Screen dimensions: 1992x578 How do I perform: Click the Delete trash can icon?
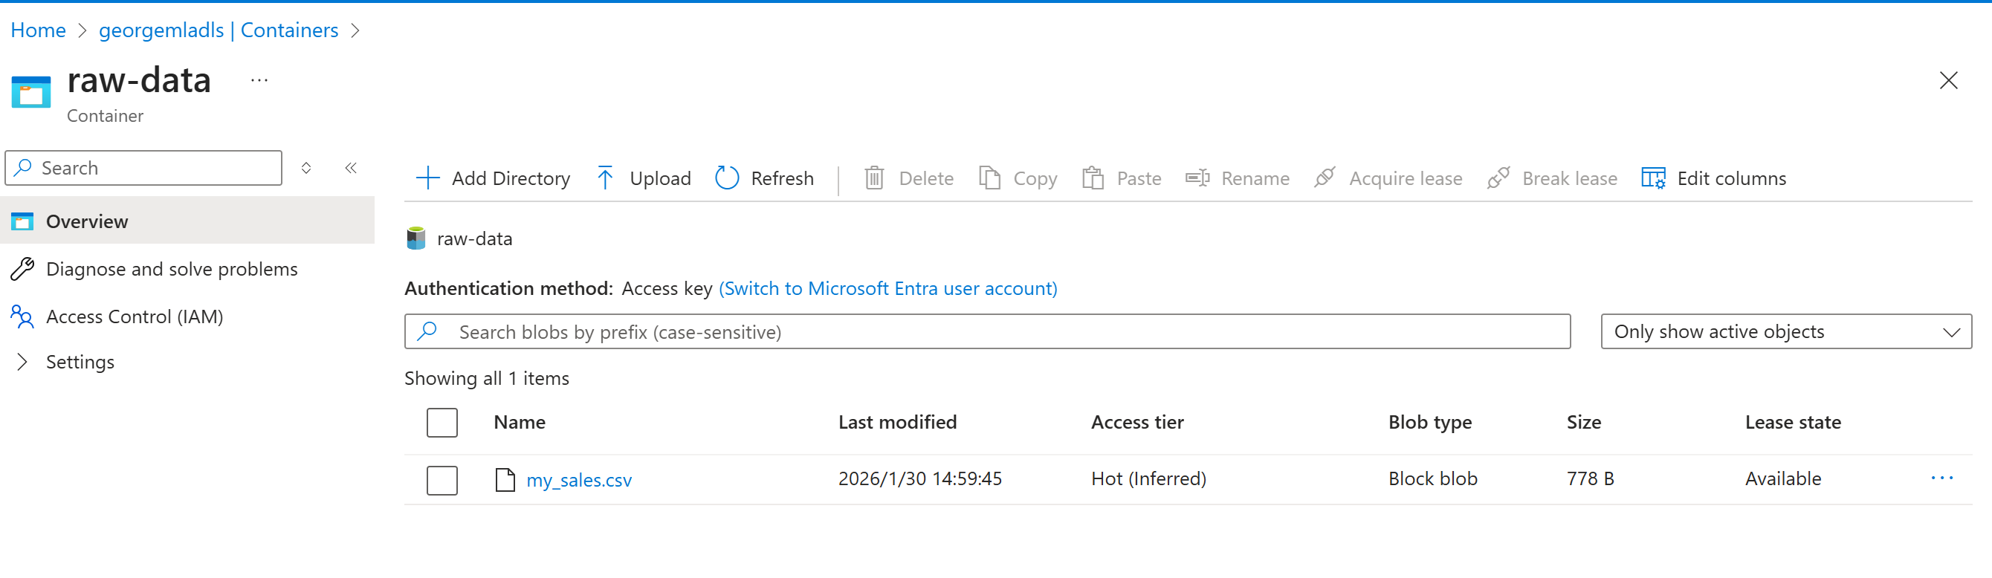[x=874, y=178]
